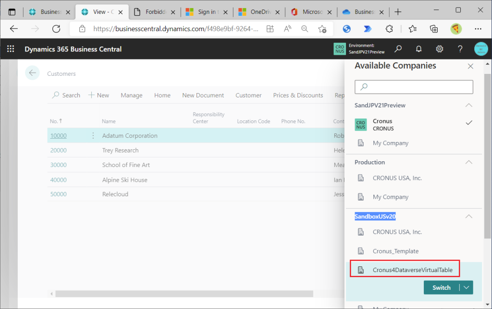Click the blue globe extension icon

click(346, 29)
